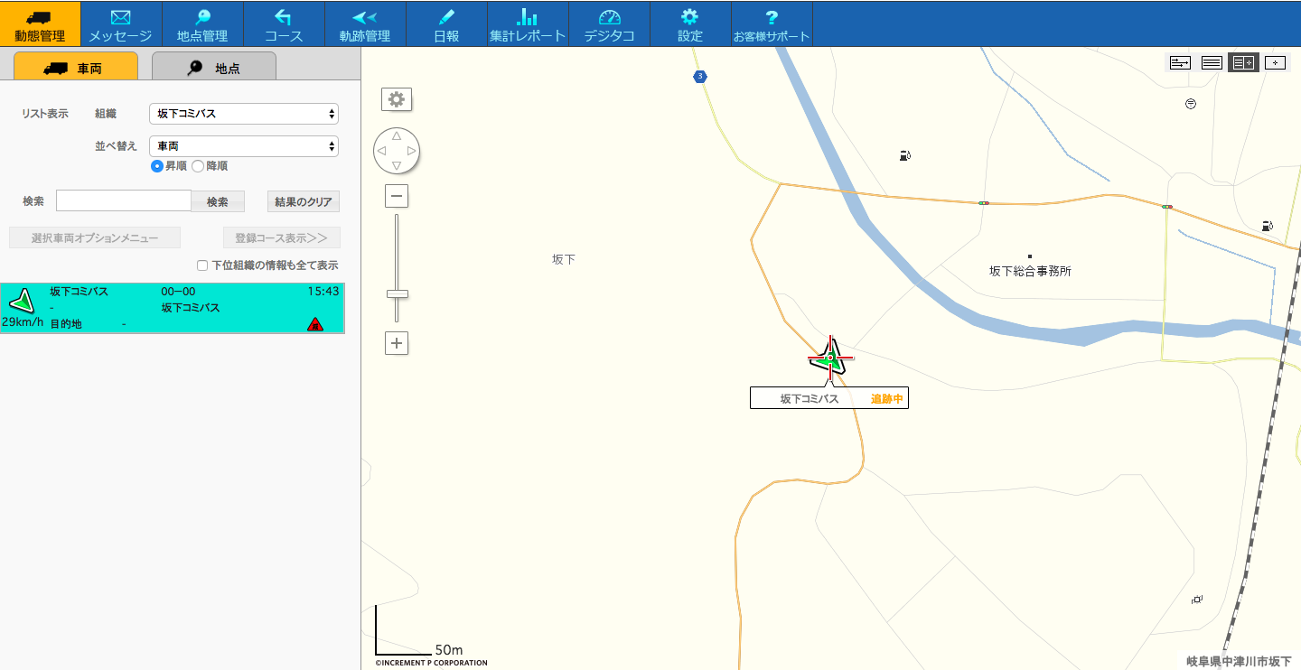Open the 組織 dropdown showing 坂下コミバス

[x=244, y=114]
